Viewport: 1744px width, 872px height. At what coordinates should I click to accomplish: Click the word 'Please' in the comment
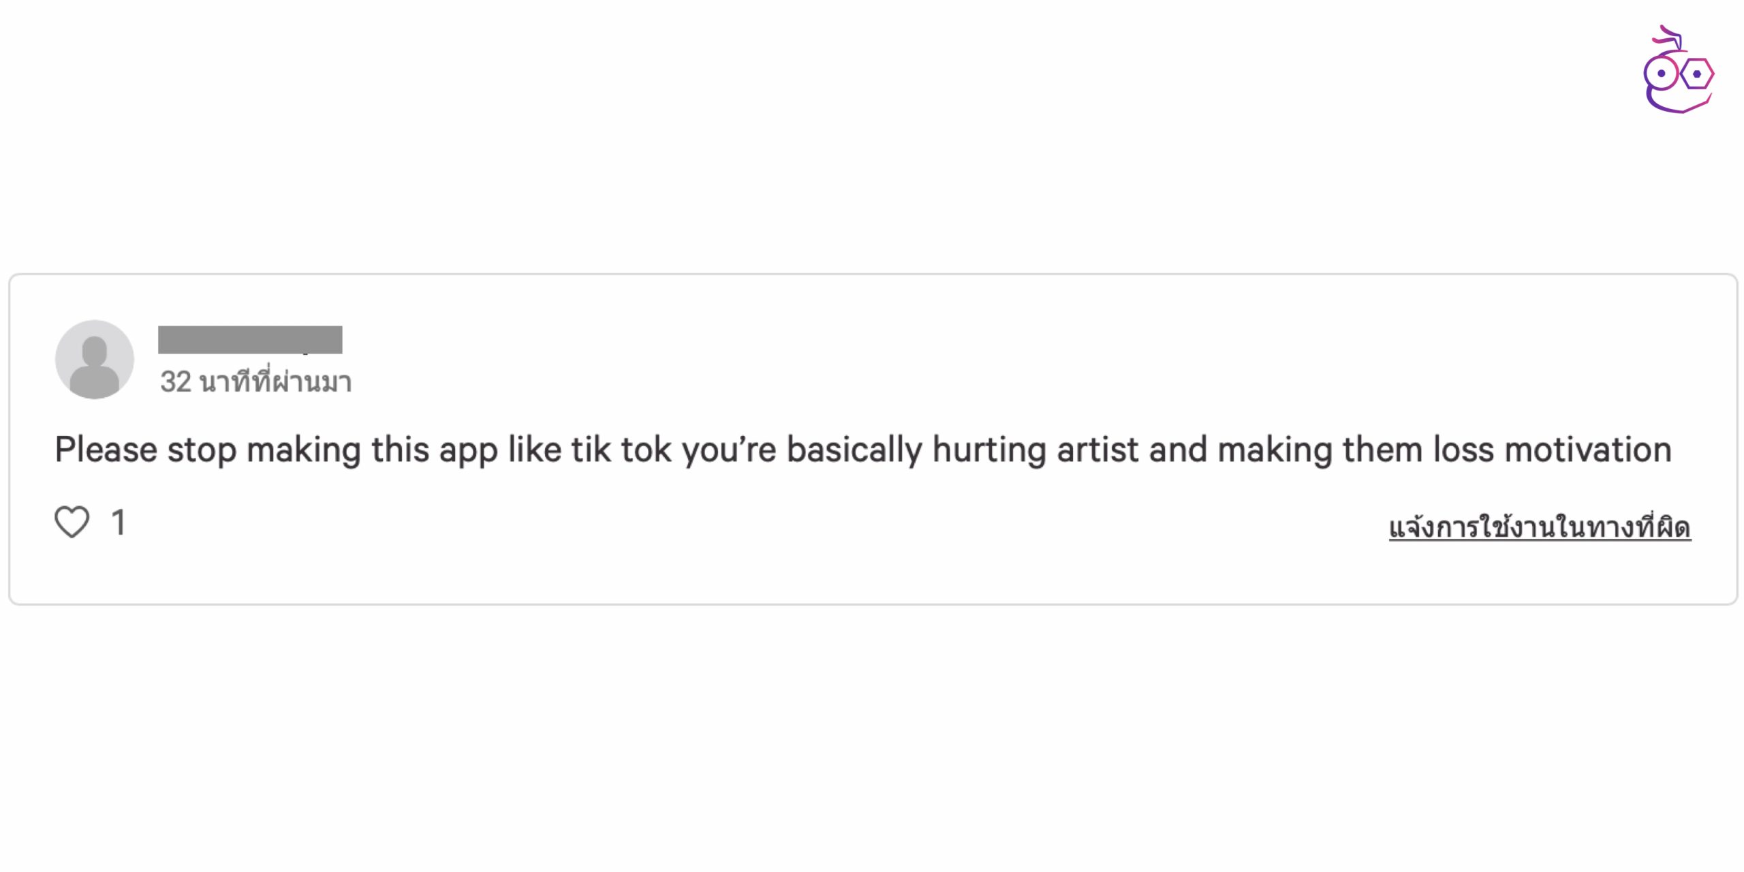(106, 450)
